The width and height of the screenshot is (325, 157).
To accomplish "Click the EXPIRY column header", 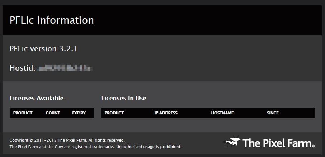I will point(79,113).
